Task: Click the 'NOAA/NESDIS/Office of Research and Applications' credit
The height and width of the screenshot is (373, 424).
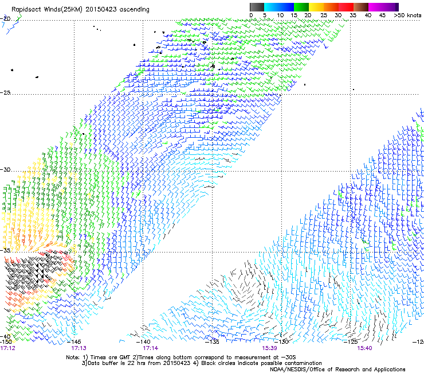Action: click(337, 370)
